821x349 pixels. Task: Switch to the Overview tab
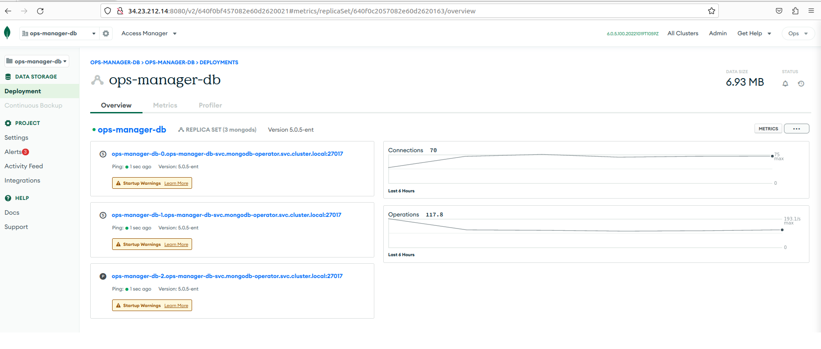click(x=116, y=105)
